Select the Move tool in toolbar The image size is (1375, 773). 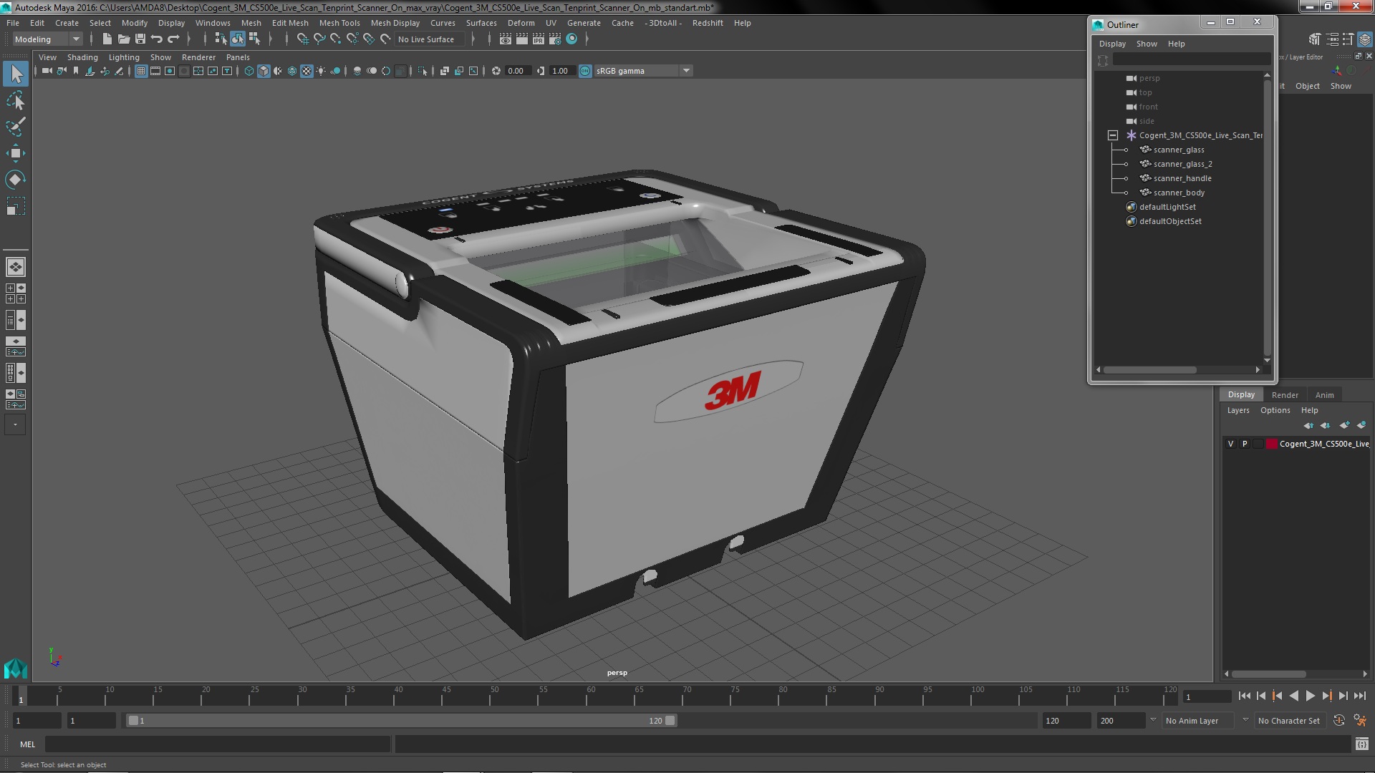pos(15,153)
